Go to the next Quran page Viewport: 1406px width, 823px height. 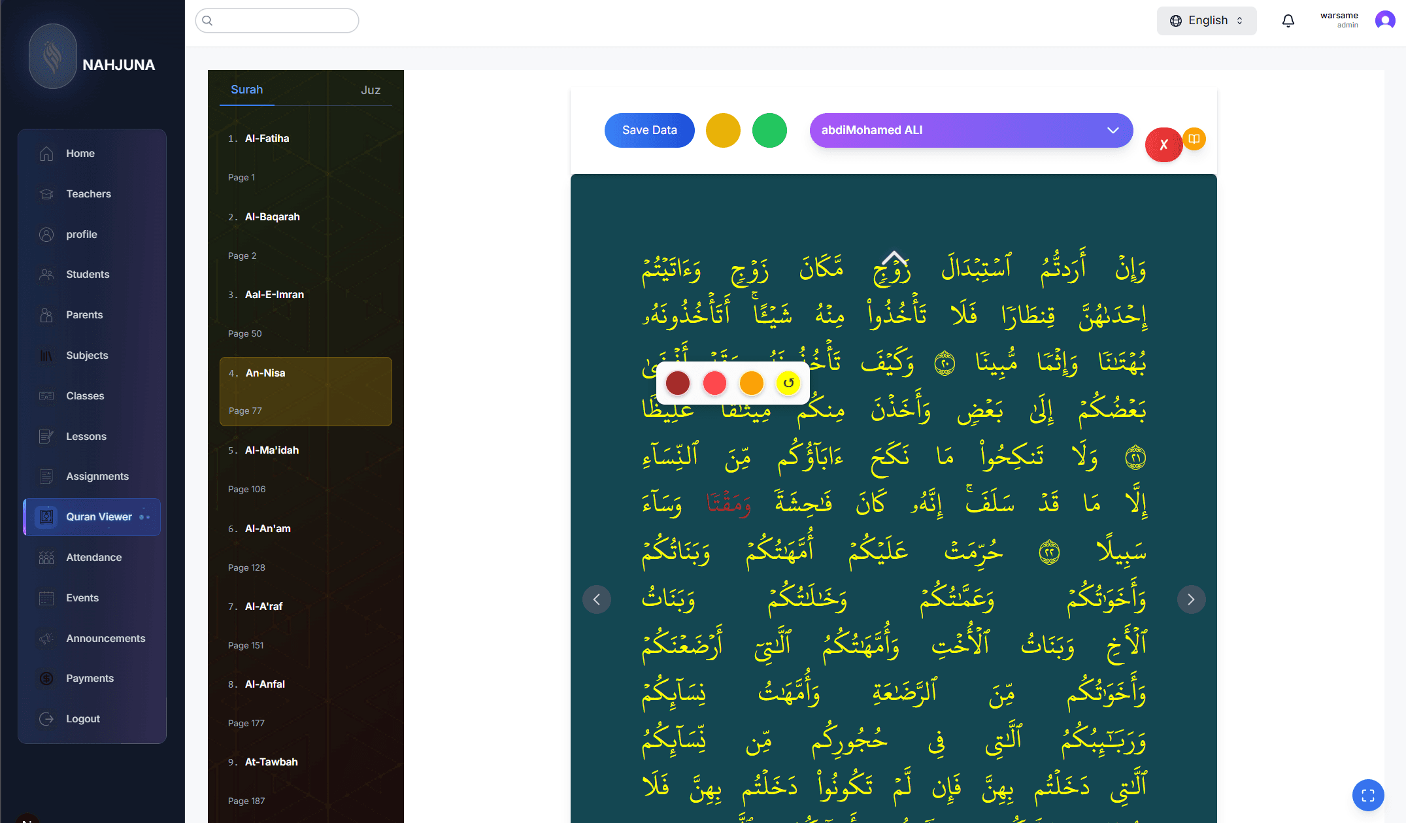click(1191, 599)
